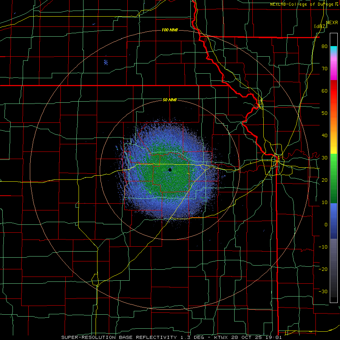This screenshot has width=340, height=340.
Task: Click the 10 tick label on dBZ scale
Action: 325,202
